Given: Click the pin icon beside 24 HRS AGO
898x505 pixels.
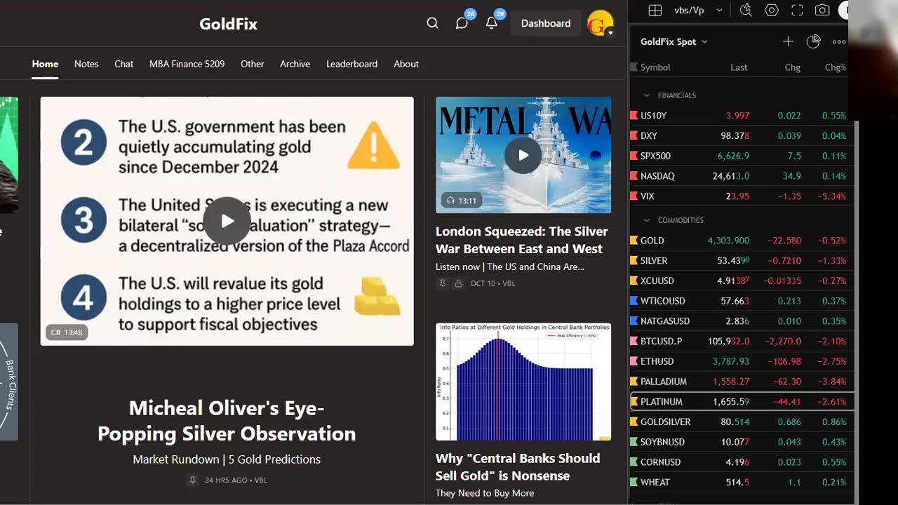Looking at the screenshot, I should coord(192,480).
